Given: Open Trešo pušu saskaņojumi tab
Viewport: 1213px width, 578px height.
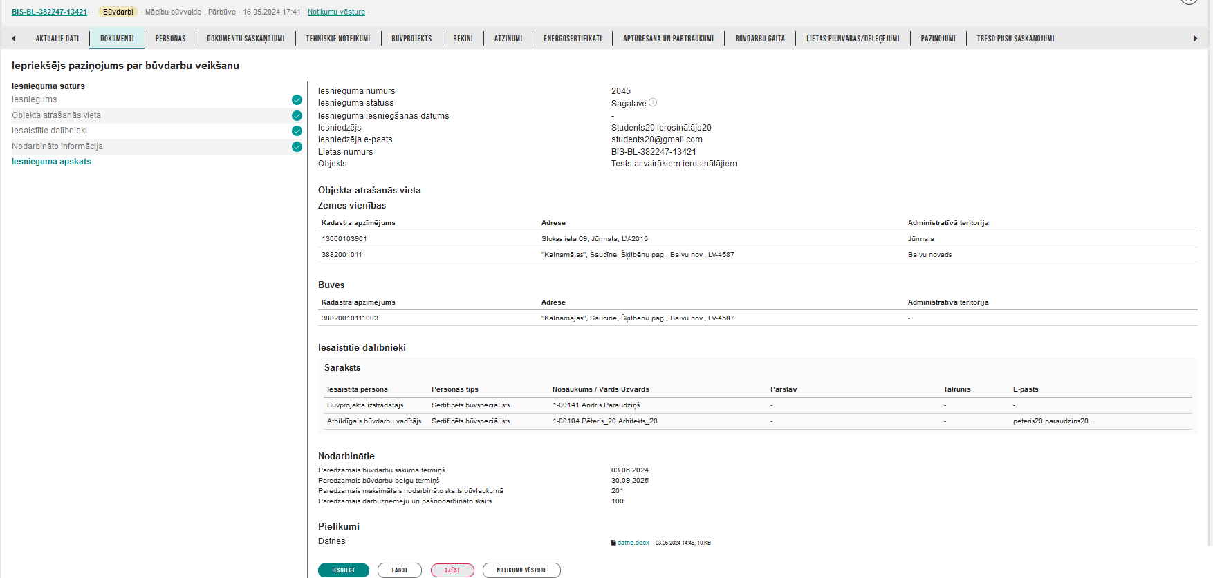Looking at the screenshot, I should coord(1015,39).
